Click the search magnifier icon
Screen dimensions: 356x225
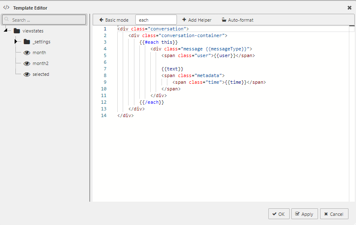click(x=7, y=20)
